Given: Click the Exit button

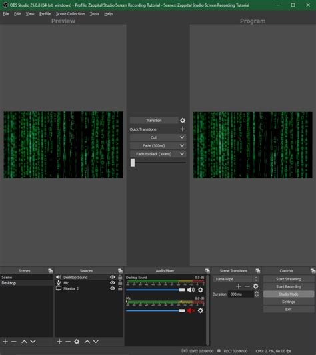Looking at the screenshot, I should coord(289,309).
